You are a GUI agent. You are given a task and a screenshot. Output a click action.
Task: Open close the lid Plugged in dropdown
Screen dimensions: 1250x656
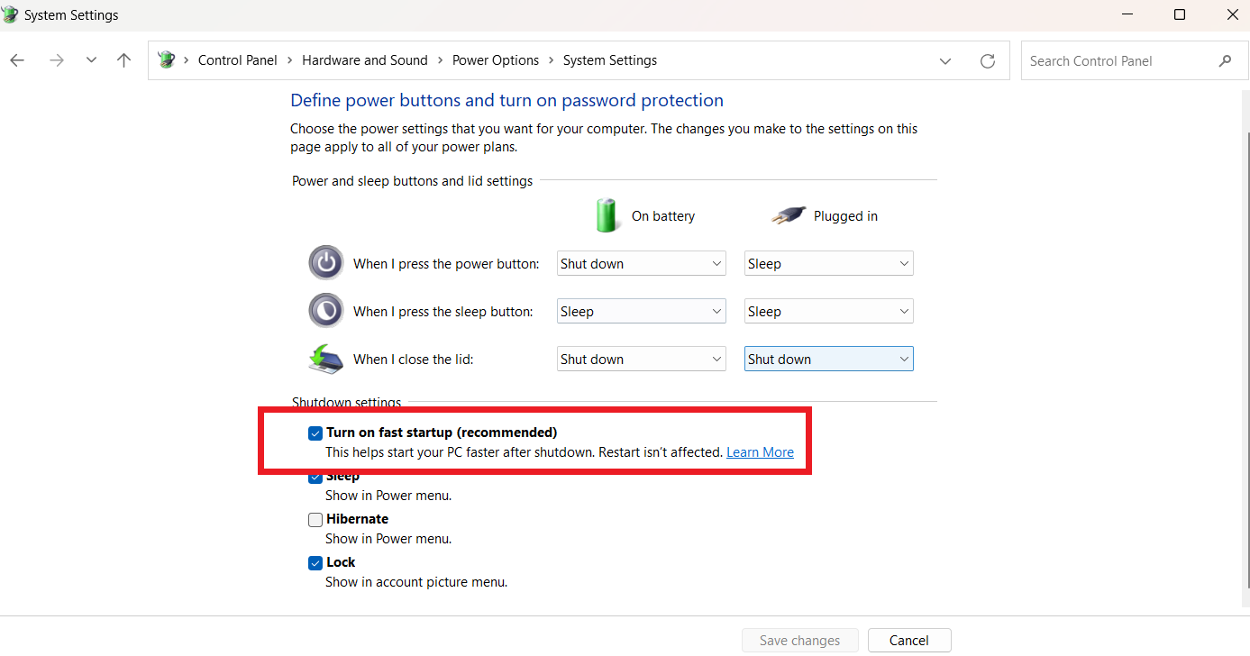[828, 360]
